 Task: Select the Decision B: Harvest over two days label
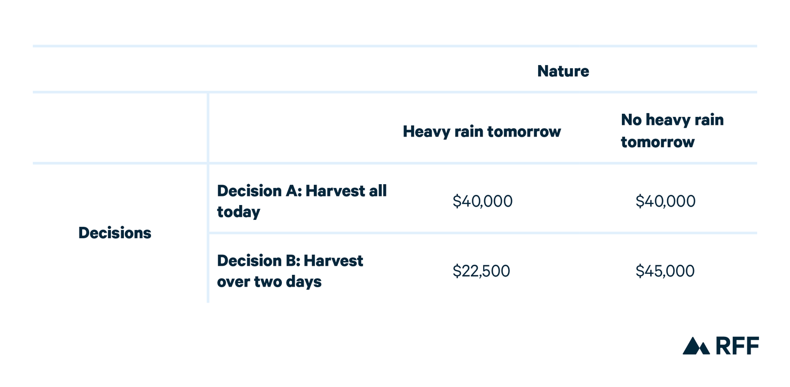(x=290, y=271)
